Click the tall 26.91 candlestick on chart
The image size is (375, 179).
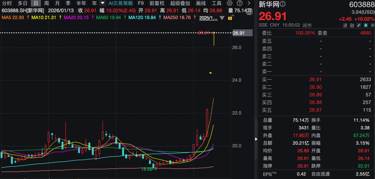(214, 39)
